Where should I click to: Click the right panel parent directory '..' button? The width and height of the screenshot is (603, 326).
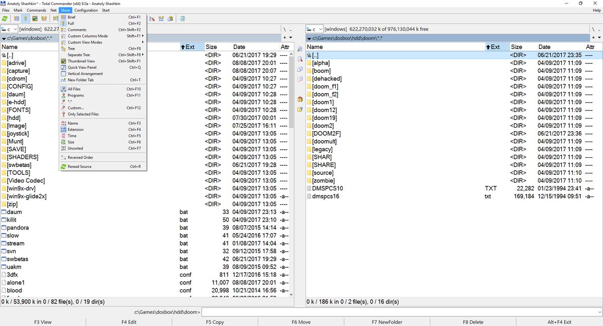click(598, 29)
